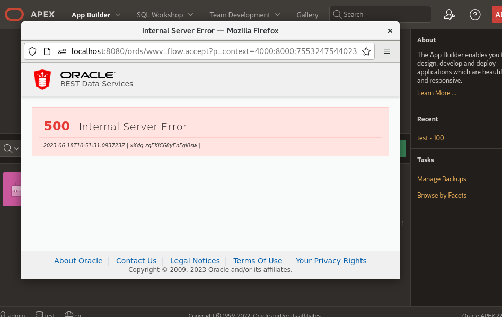Bookmark the page using the star icon
Screen dimensions: 502x317
366,51
